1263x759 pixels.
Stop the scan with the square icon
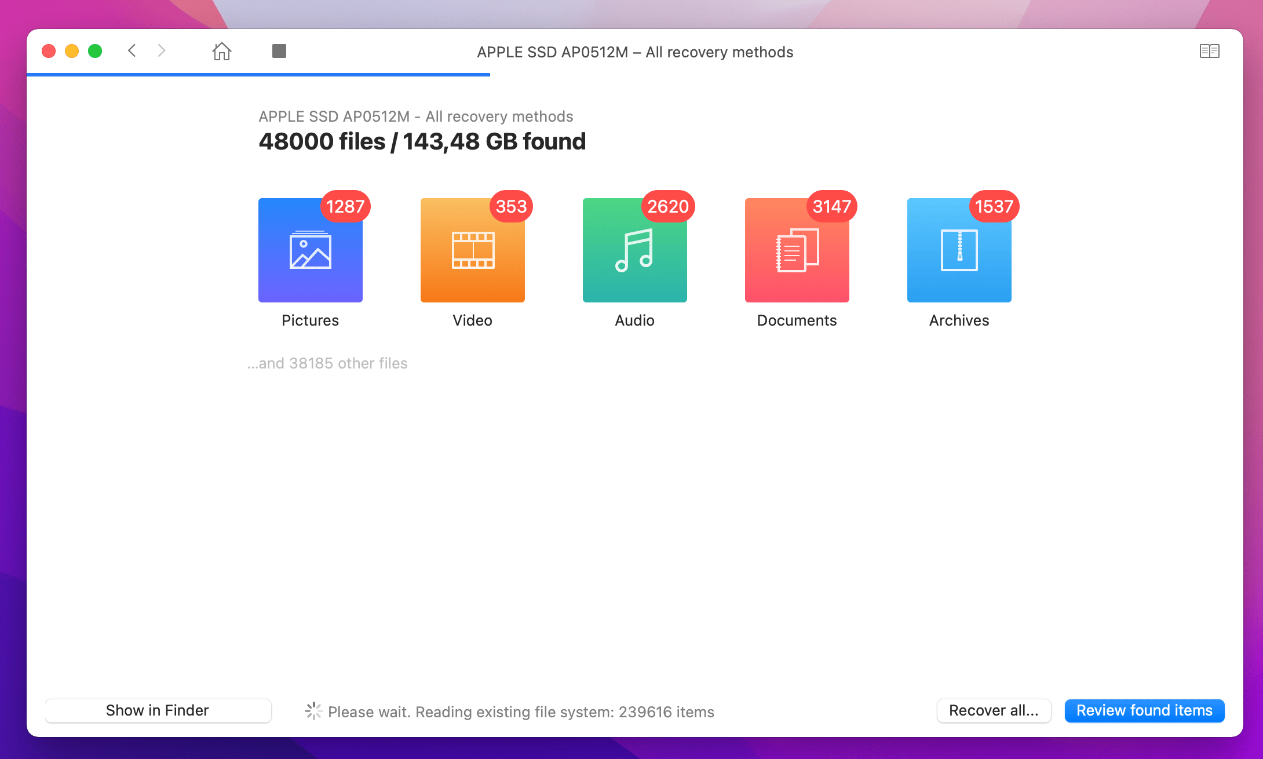tap(279, 51)
